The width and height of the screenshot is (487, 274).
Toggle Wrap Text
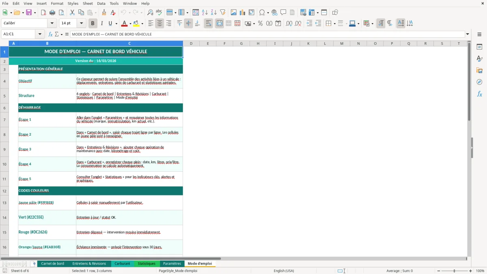[x=208, y=24]
